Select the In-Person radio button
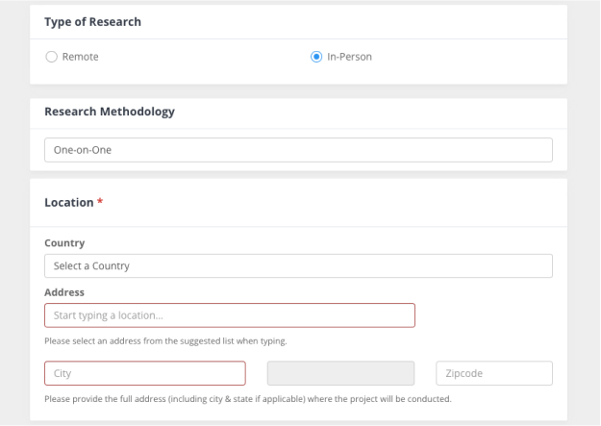 316,57
